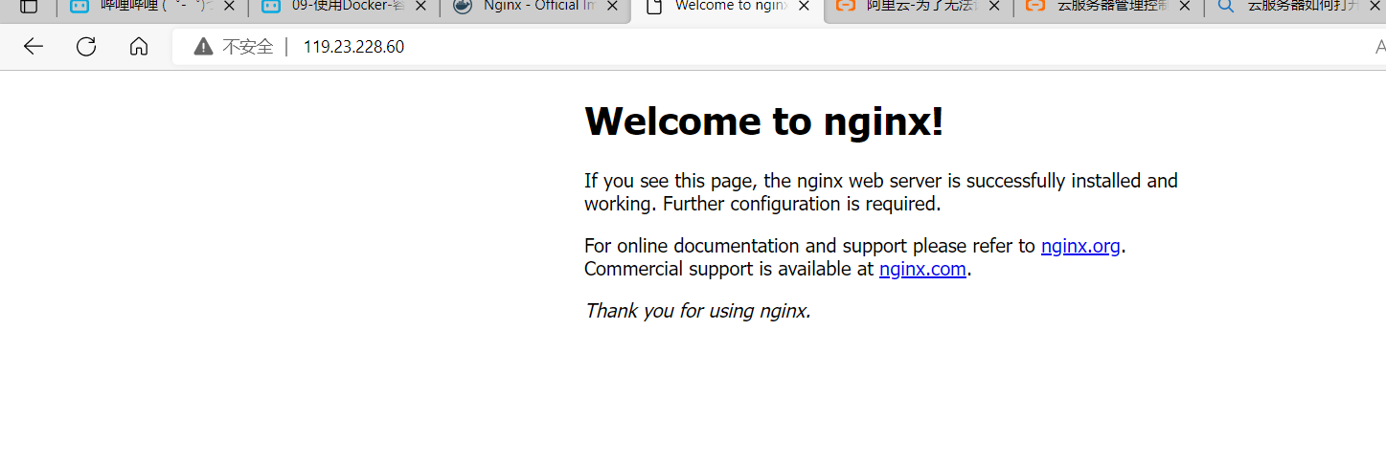Image resolution: width=1386 pixels, height=462 pixels.
Task: Close the 哔哩哔哩 tab
Action: click(x=229, y=7)
